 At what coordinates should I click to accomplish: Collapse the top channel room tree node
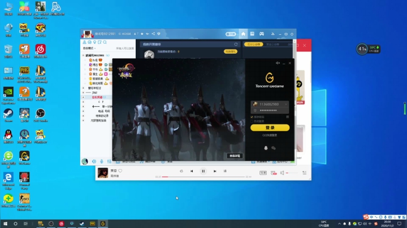point(83,55)
